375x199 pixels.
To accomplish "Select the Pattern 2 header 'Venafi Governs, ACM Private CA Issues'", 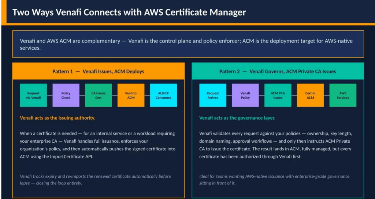I will coord(278,71).
